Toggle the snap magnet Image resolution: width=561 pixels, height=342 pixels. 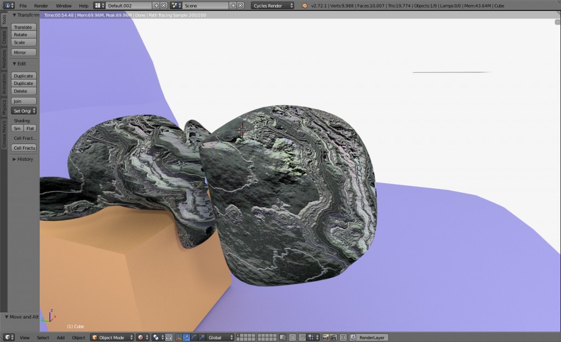[x=302, y=337]
